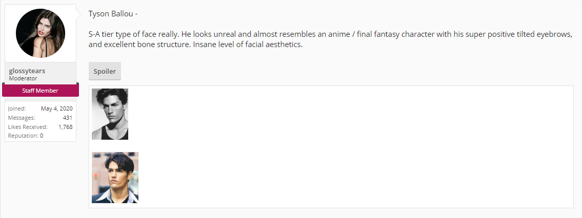582x218 pixels.
Task: Open the black-and-white photo thumbnail
Action: 110,114
